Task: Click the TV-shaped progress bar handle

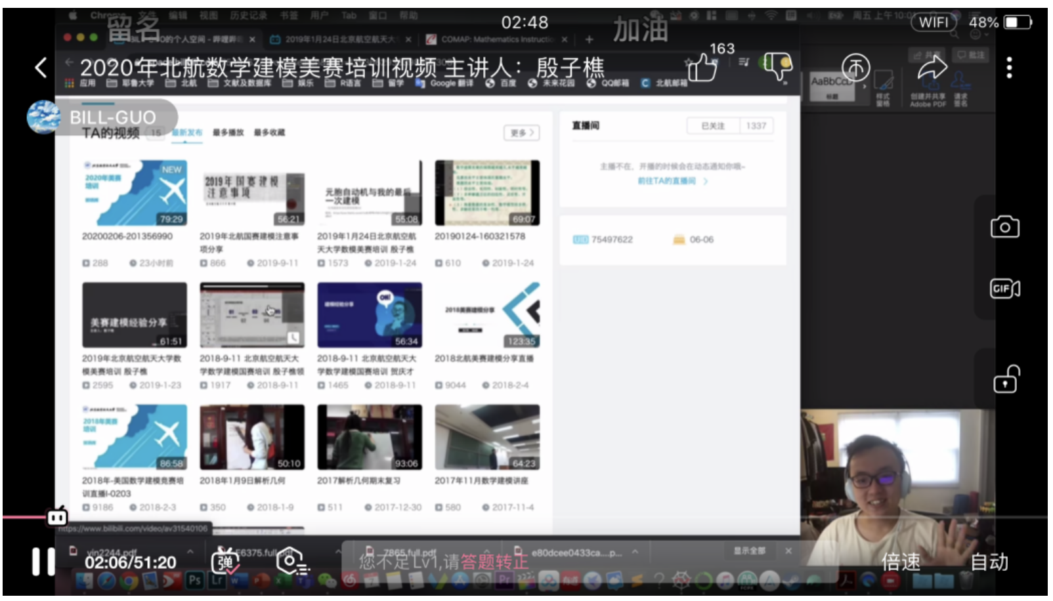Action: (x=57, y=517)
